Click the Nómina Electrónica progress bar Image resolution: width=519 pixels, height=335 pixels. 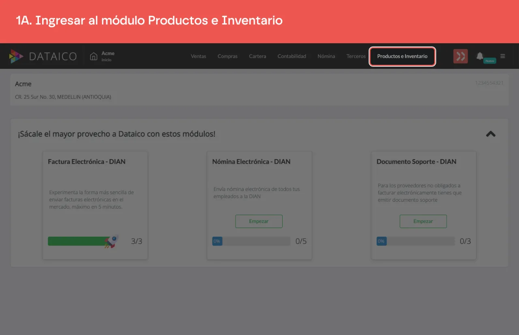251,241
